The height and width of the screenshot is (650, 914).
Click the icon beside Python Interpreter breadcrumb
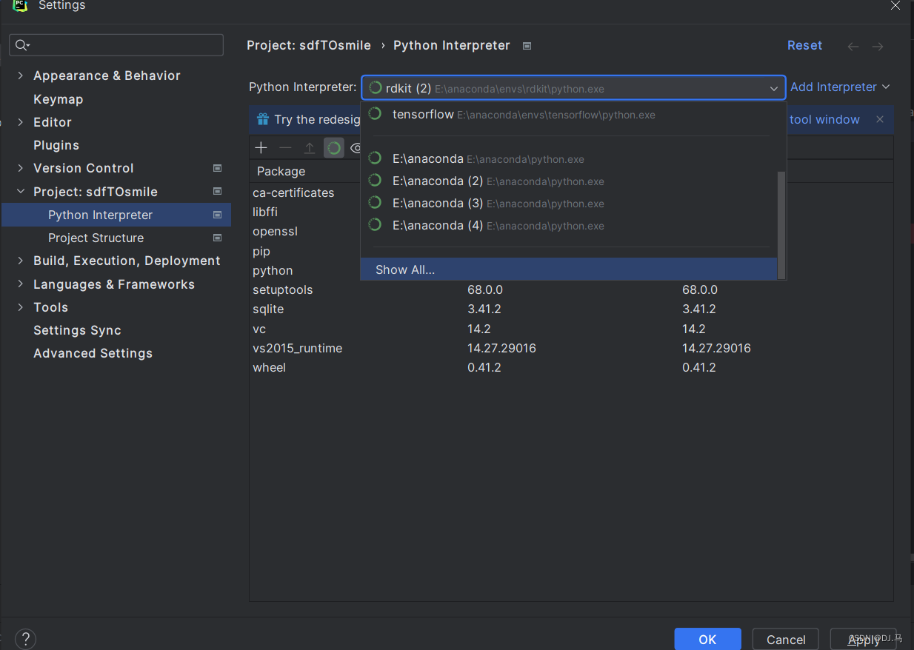tap(527, 46)
